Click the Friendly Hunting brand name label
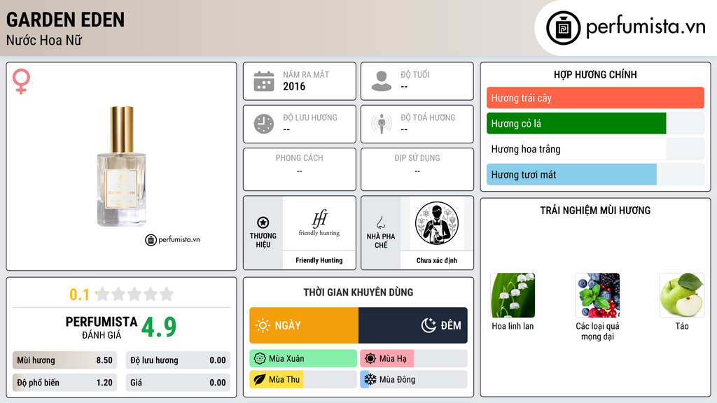This screenshot has width=717, height=403. (319, 260)
